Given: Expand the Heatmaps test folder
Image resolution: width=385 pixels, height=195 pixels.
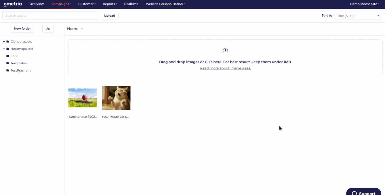Looking at the screenshot, I should (4, 49).
